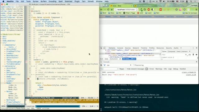This screenshot has height=112, width=199.
Task: Open the Accordion page link
Action: pyautogui.click(x=180, y=16)
